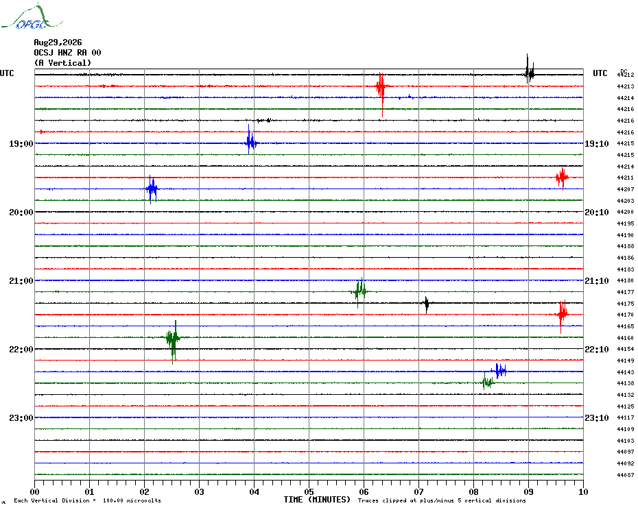Image resolution: width=638 pixels, height=510 pixels.
Task: Click the "20:10" time label
Action: pos(597,212)
